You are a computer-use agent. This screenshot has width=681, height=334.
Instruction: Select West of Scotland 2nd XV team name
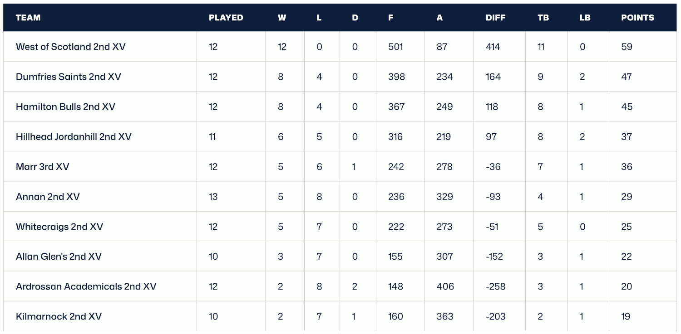point(71,47)
